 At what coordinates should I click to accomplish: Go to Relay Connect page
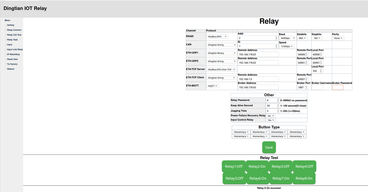[14, 30]
